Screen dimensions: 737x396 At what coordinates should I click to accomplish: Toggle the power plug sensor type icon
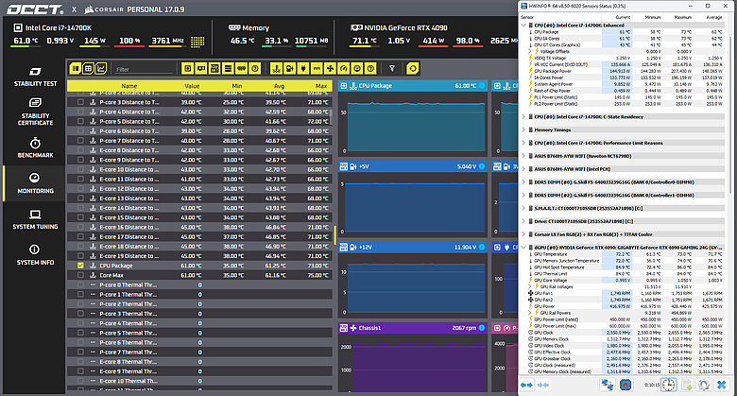(303, 69)
